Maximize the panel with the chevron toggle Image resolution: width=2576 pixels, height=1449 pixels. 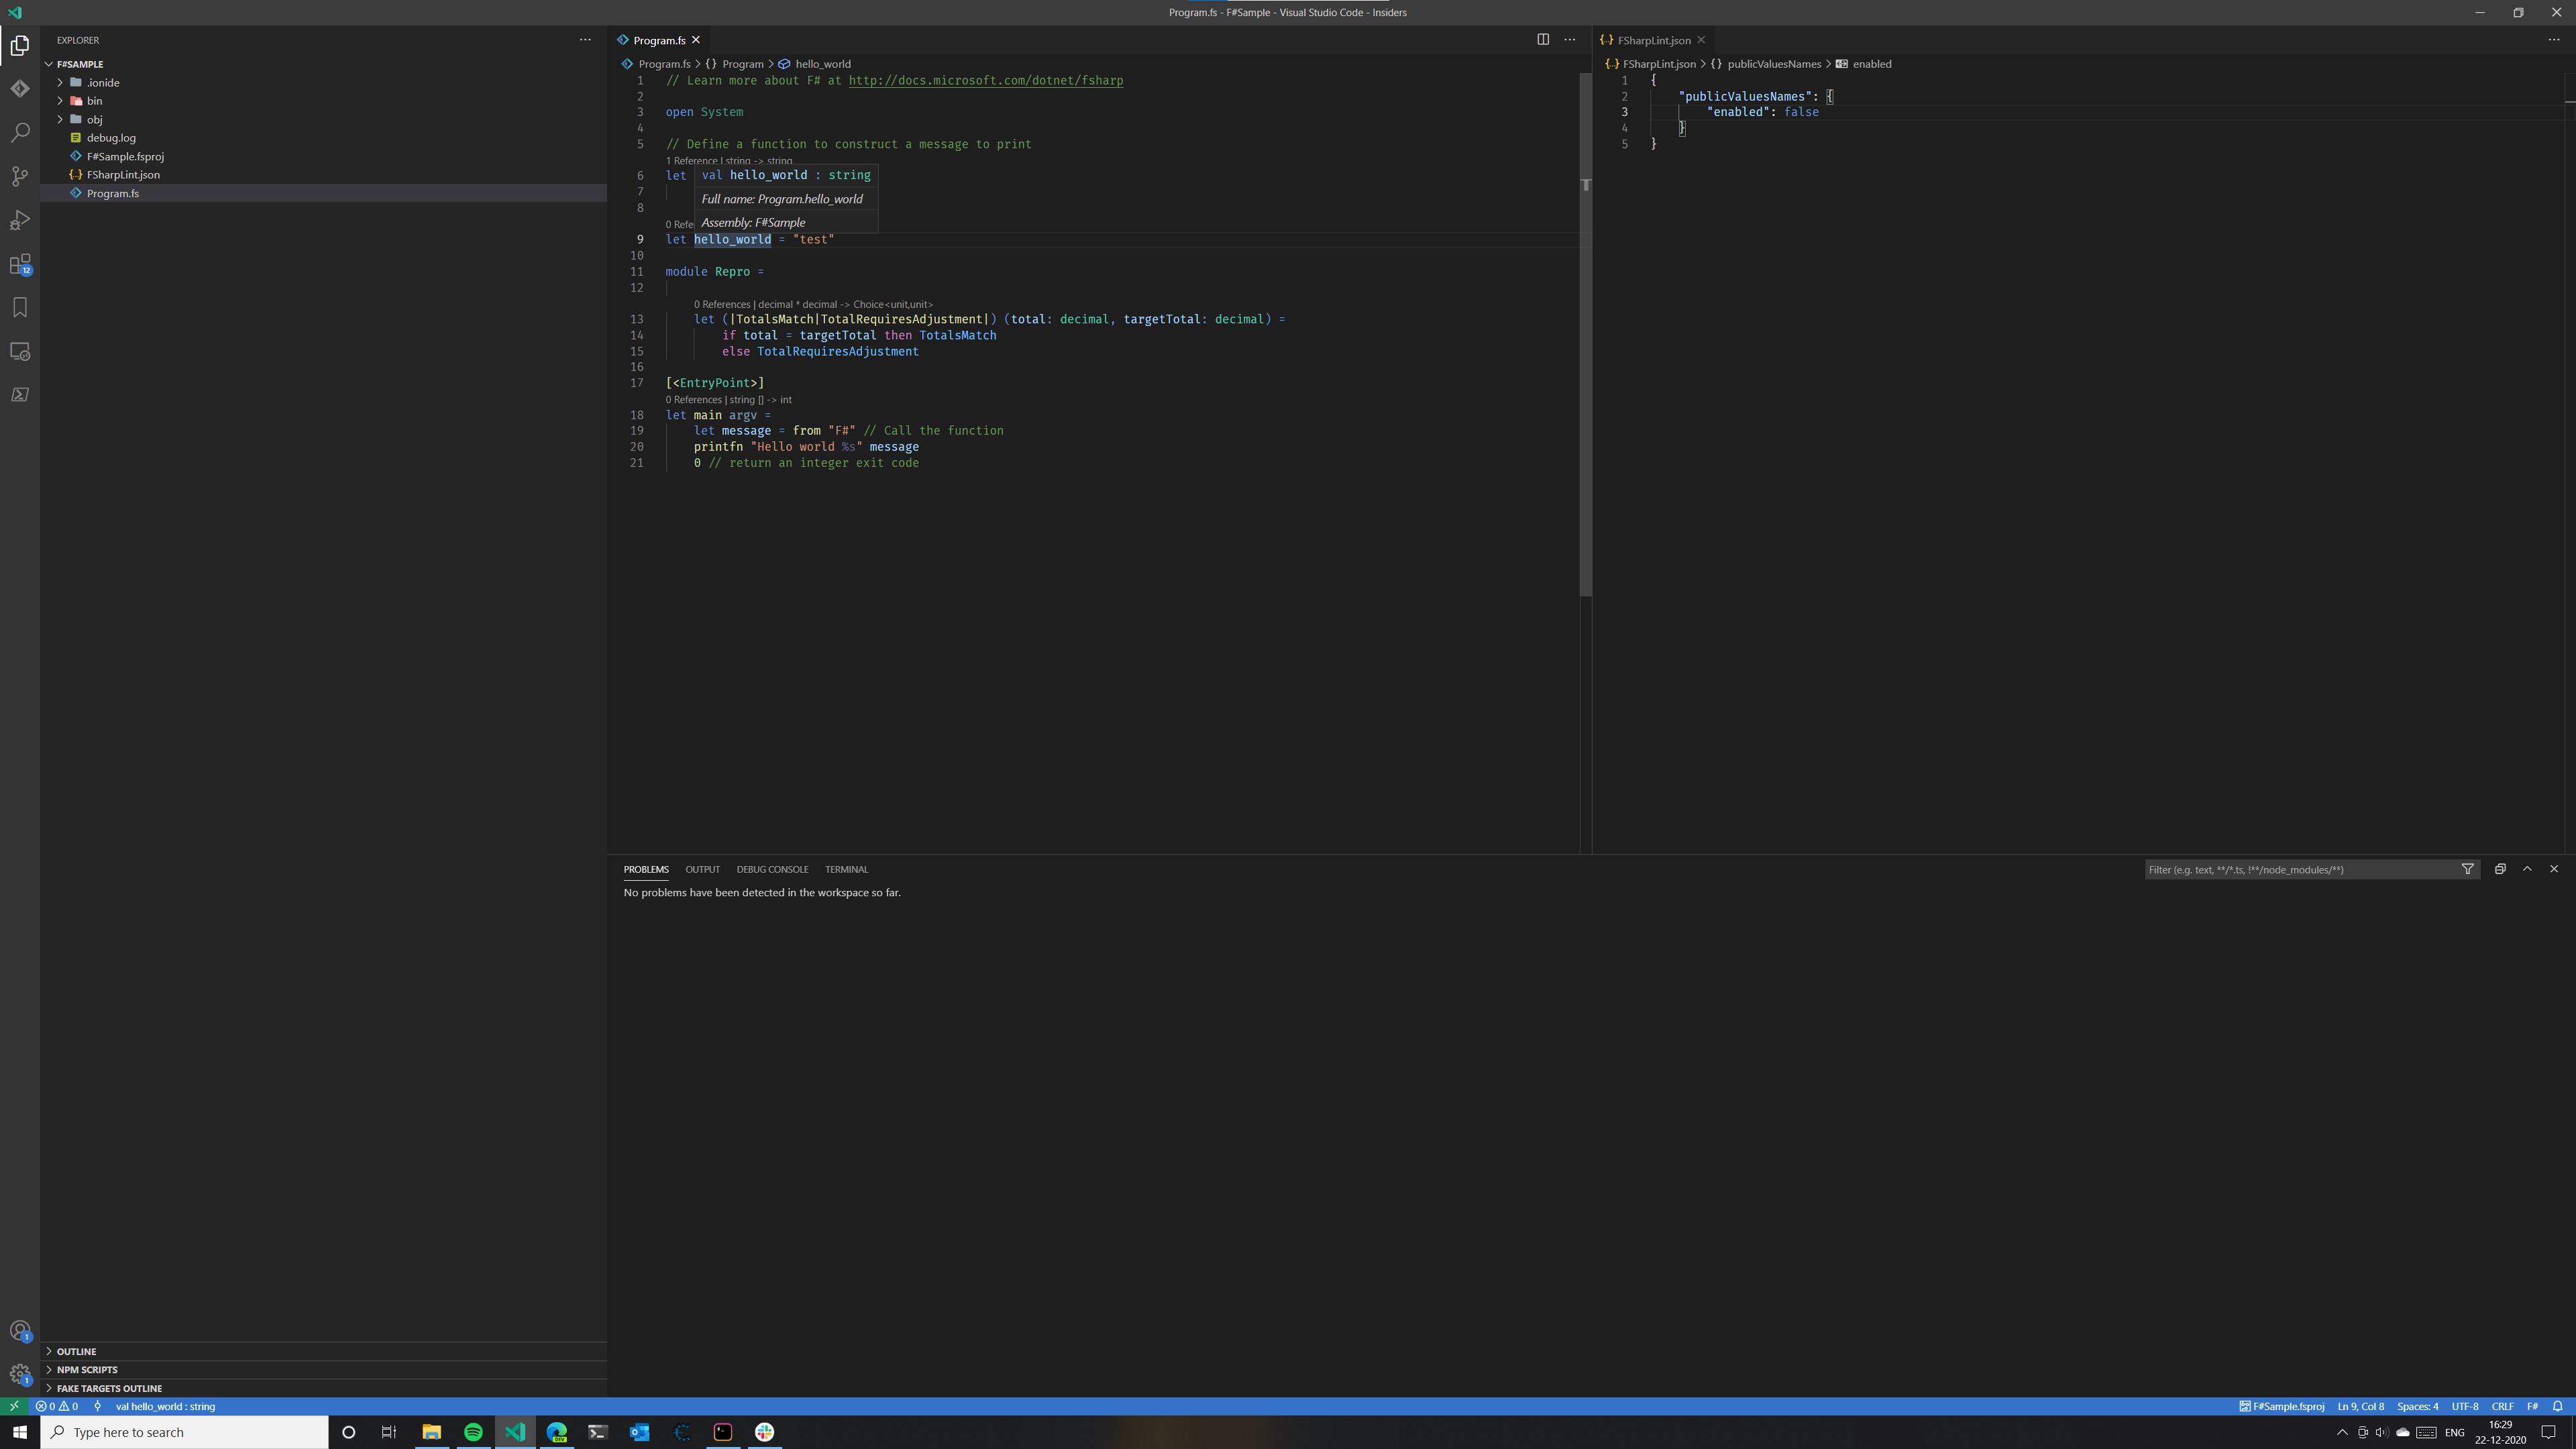pos(2527,869)
